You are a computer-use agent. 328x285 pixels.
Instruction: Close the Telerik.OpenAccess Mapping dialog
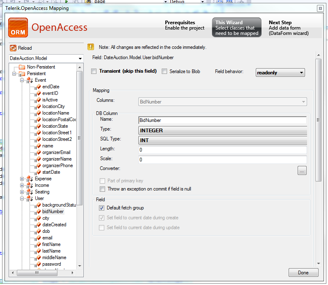coord(320,8)
